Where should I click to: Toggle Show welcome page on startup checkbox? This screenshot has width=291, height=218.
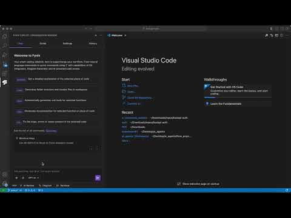point(179,183)
